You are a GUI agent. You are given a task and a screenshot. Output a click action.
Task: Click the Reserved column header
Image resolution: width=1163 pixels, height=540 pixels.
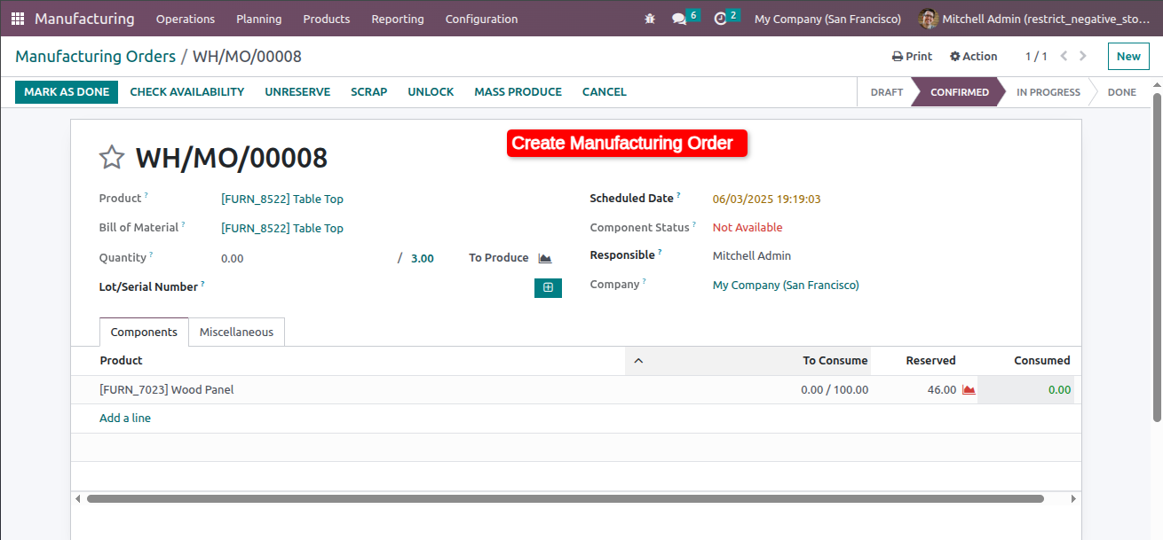click(x=930, y=360)
